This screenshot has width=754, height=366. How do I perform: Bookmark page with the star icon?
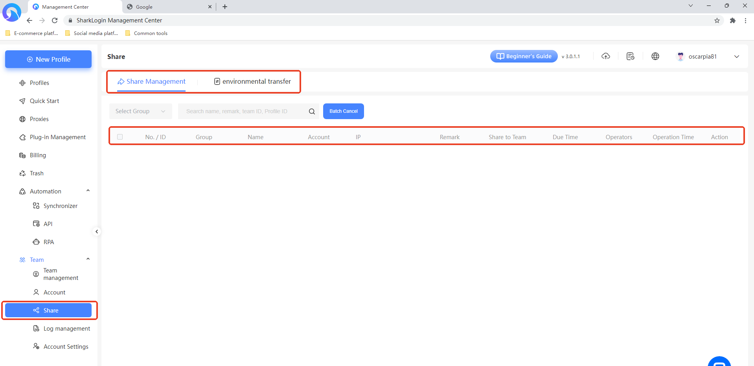tap(717, 20)
